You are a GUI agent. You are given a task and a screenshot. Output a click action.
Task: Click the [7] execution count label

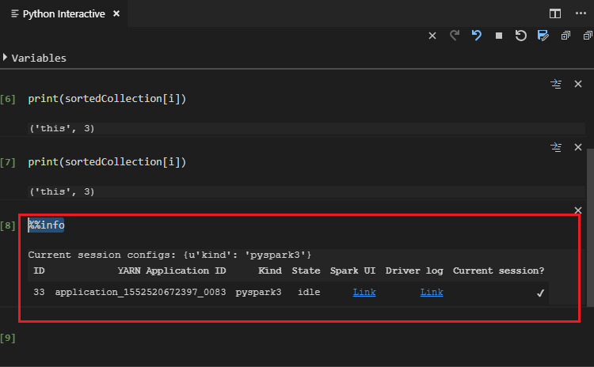point(8,162)
